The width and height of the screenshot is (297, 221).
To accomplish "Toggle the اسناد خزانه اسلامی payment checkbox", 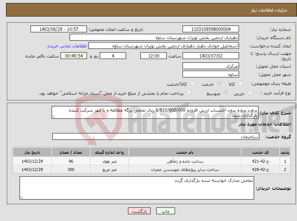I will pyautogui.click(x=189, y=92).
